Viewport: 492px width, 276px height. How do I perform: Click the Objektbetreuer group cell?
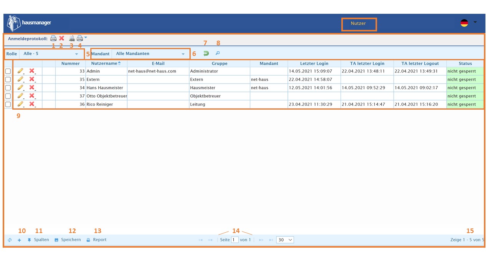[x=219, y=96]
